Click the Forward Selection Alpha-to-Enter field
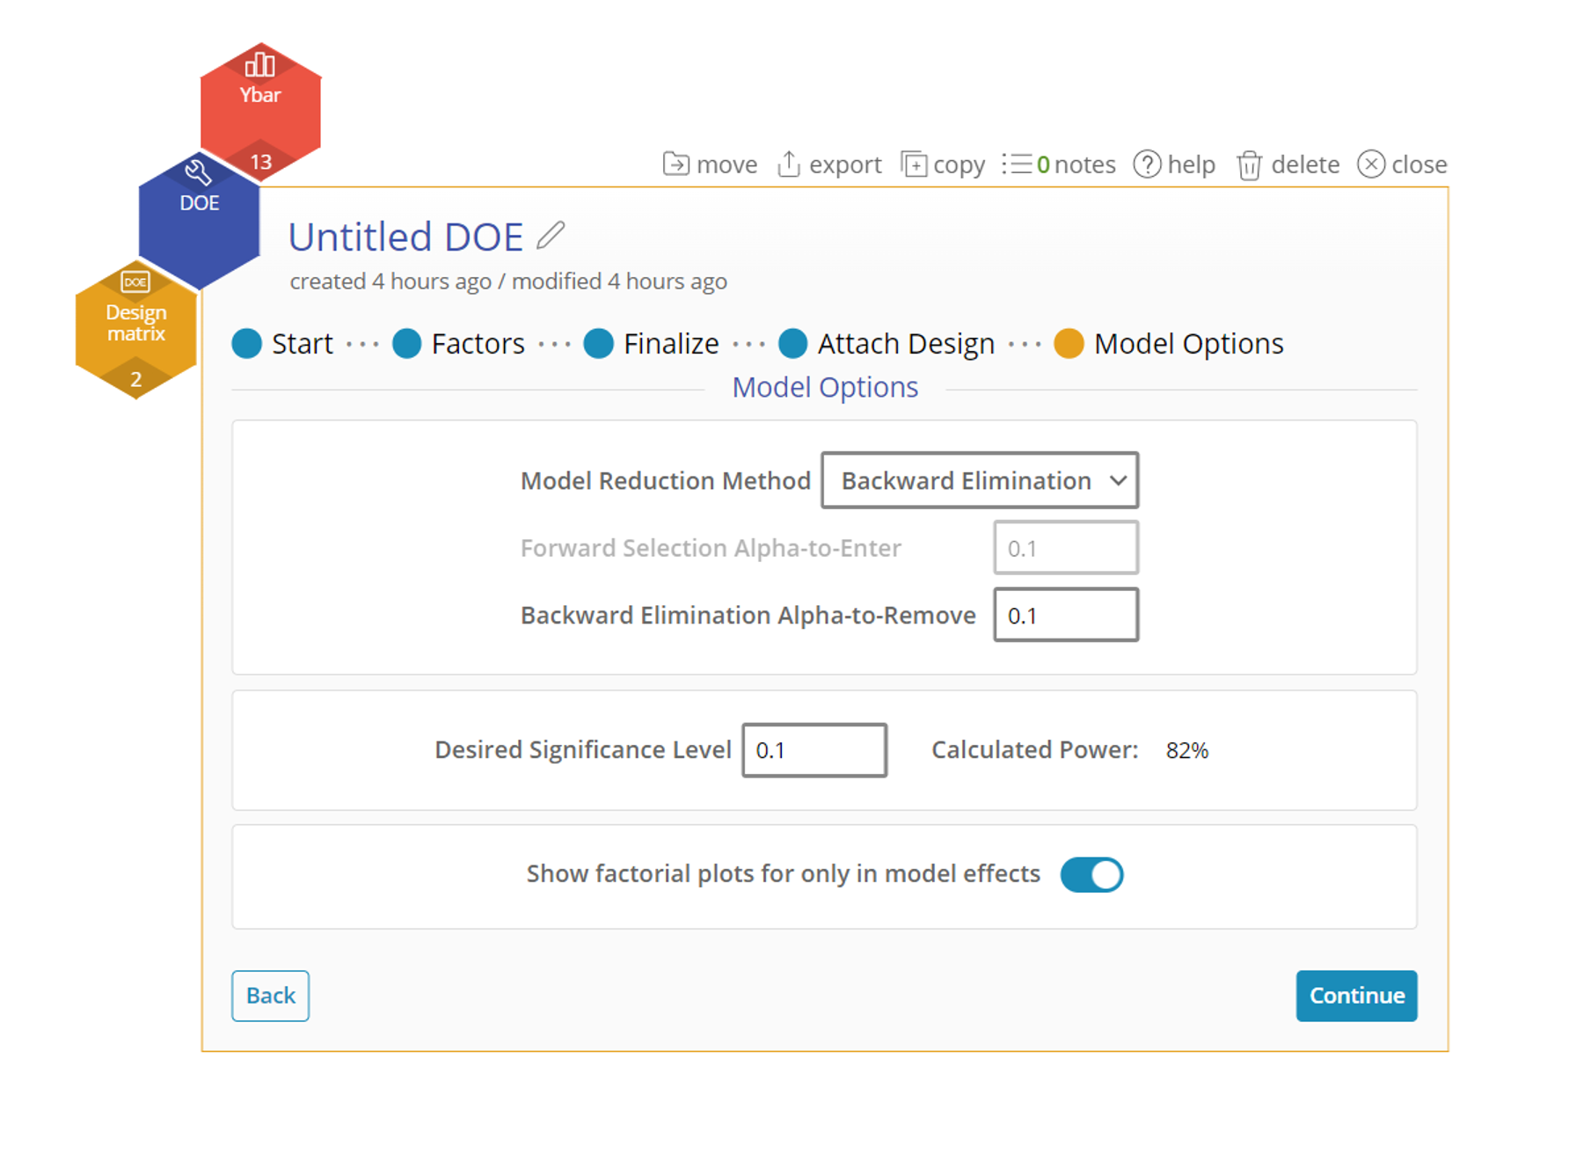Viewport: 1576px width, 1161px height. [1066, 548]
